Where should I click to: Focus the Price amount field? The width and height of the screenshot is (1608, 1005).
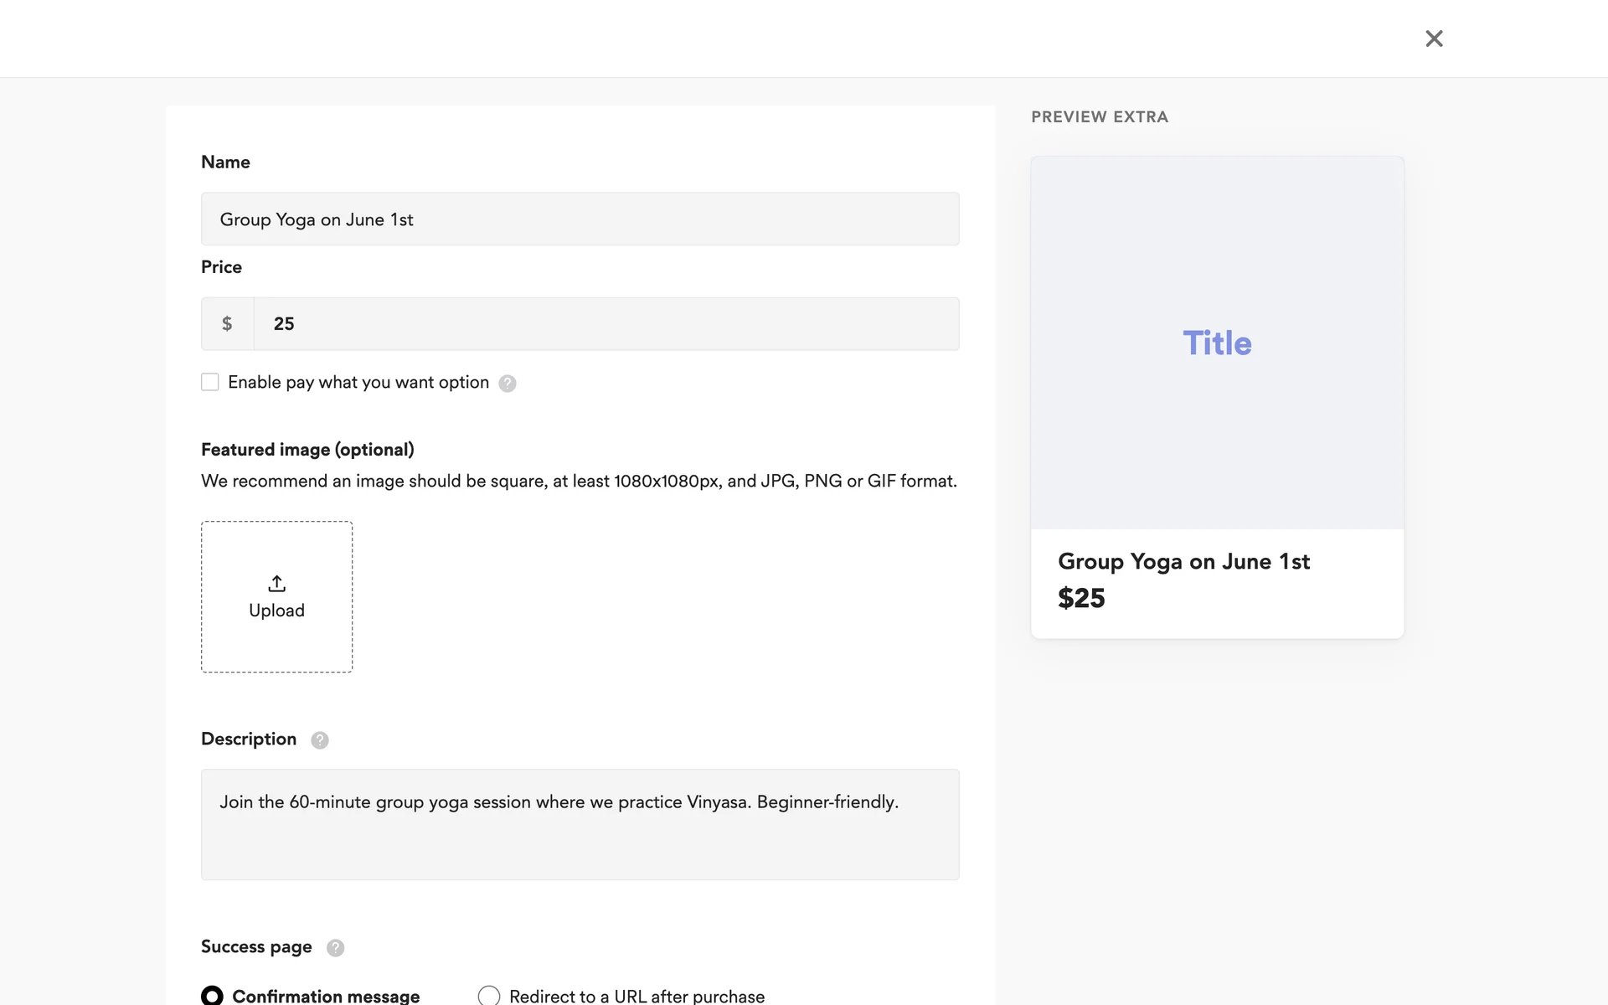(x=606, y=324)
